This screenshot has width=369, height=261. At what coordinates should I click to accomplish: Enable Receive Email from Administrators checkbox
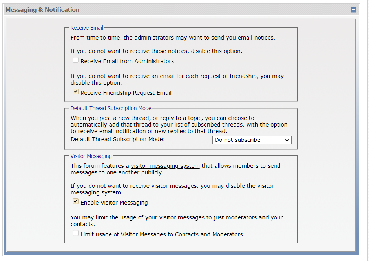click(x=75, y=60)
